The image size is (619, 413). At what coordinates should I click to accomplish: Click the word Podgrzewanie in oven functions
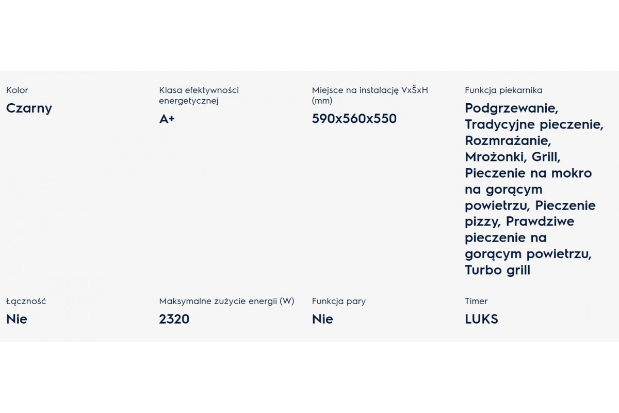coord(511,108)
